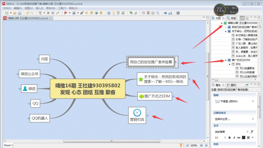Click the Insert topic toolbar icon
263x148 pixels.
[x=40, y=13]
